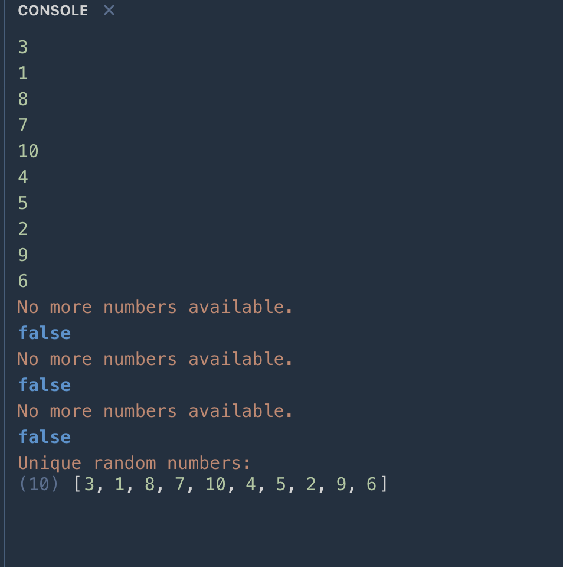Click the first output line showing 3
This screenshot has height=567, width=563.
tap(23, 47)
